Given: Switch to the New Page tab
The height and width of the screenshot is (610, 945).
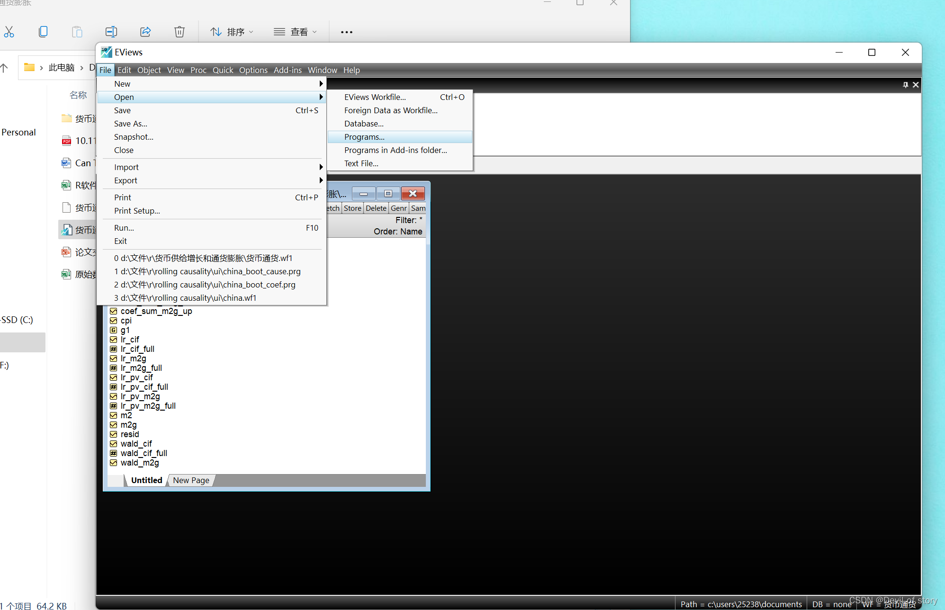Looking at the screenshot, I should 191,480.
